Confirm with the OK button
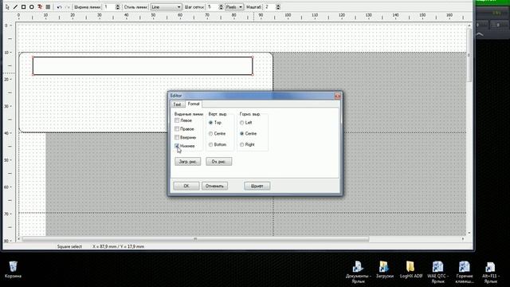This screenshot has height=287, width=510. click(x=186, y=186)
